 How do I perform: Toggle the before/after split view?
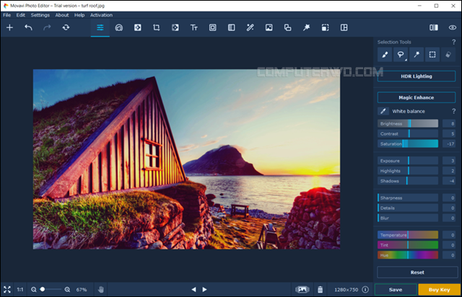(x=434, y=27)
